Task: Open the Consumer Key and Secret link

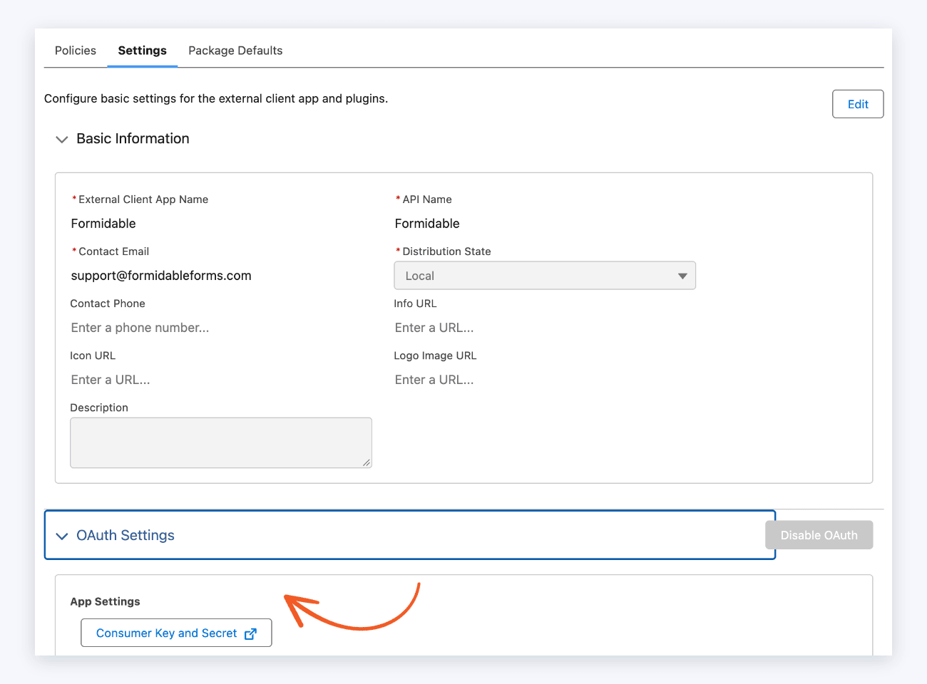Action: coord(176,633)
